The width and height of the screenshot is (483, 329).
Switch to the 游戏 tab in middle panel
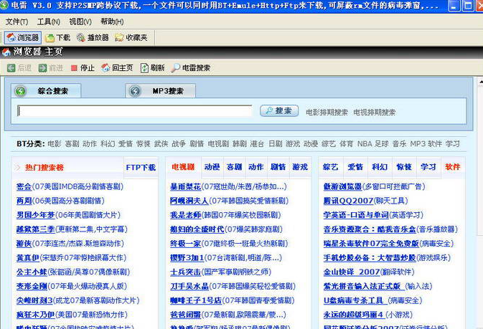coord(300,167)
